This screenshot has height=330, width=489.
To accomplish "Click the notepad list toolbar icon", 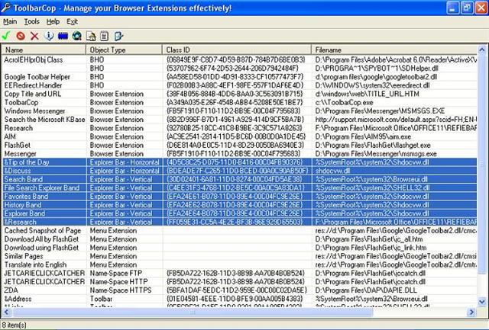I will click(x=104, y=36).
